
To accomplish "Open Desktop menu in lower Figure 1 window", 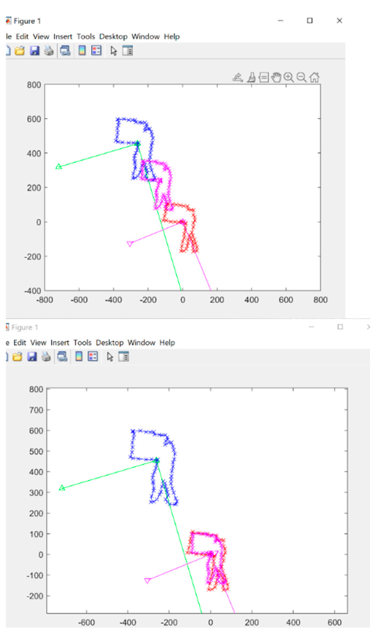I will point(110,343).
